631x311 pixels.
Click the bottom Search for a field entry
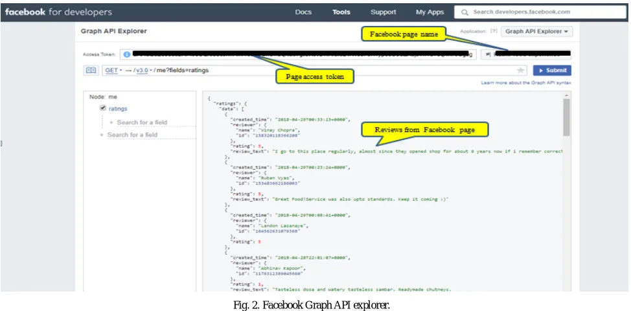coord(132,135)
